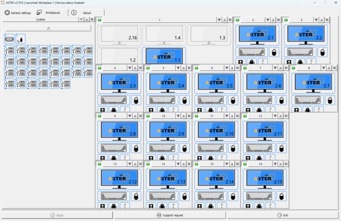341x221 pixels.
Task: Click the Apply button
Action: tap(57, 215)
